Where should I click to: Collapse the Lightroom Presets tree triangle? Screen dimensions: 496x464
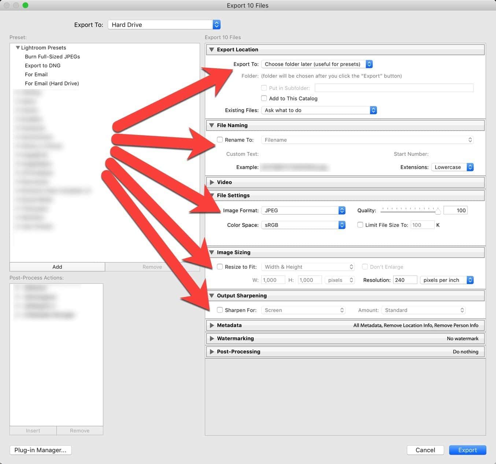click(x=18, y=48)
